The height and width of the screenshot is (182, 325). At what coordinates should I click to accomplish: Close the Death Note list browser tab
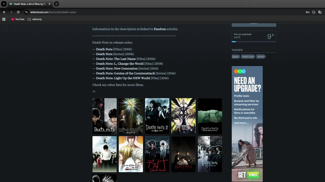click(x=50, y=4)
